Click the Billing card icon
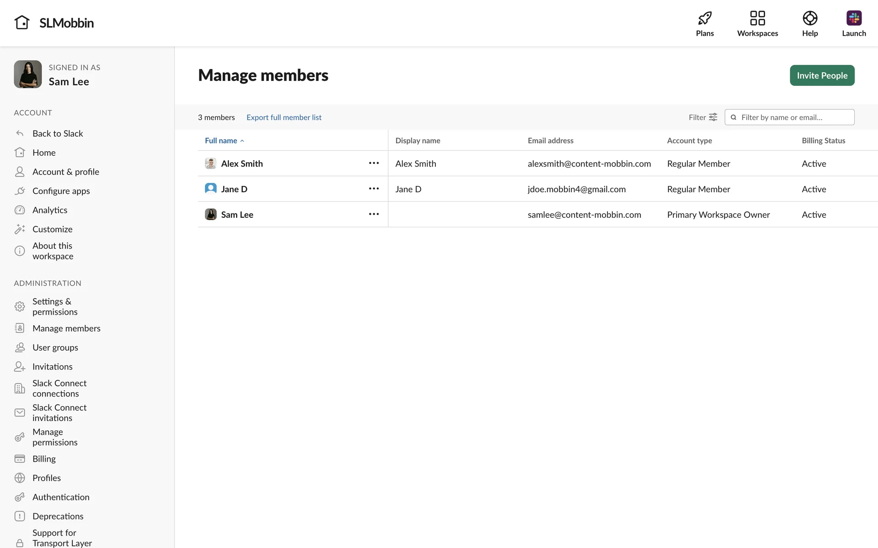 coord(20,458)
